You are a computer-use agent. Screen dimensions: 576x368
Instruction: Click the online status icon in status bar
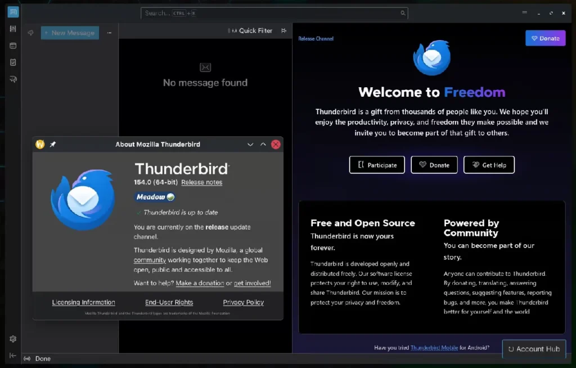[x=27, y=358]
